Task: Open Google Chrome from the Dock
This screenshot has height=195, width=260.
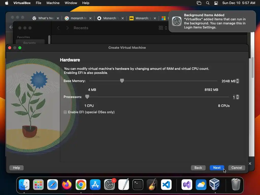Action: pos(81,184)
